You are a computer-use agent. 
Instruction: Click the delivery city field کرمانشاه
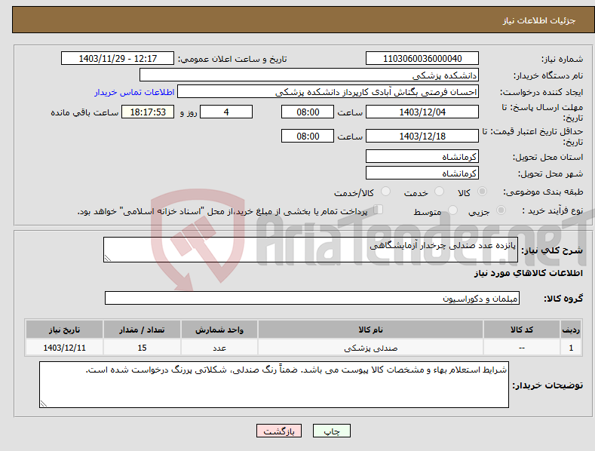coord(422,173)
